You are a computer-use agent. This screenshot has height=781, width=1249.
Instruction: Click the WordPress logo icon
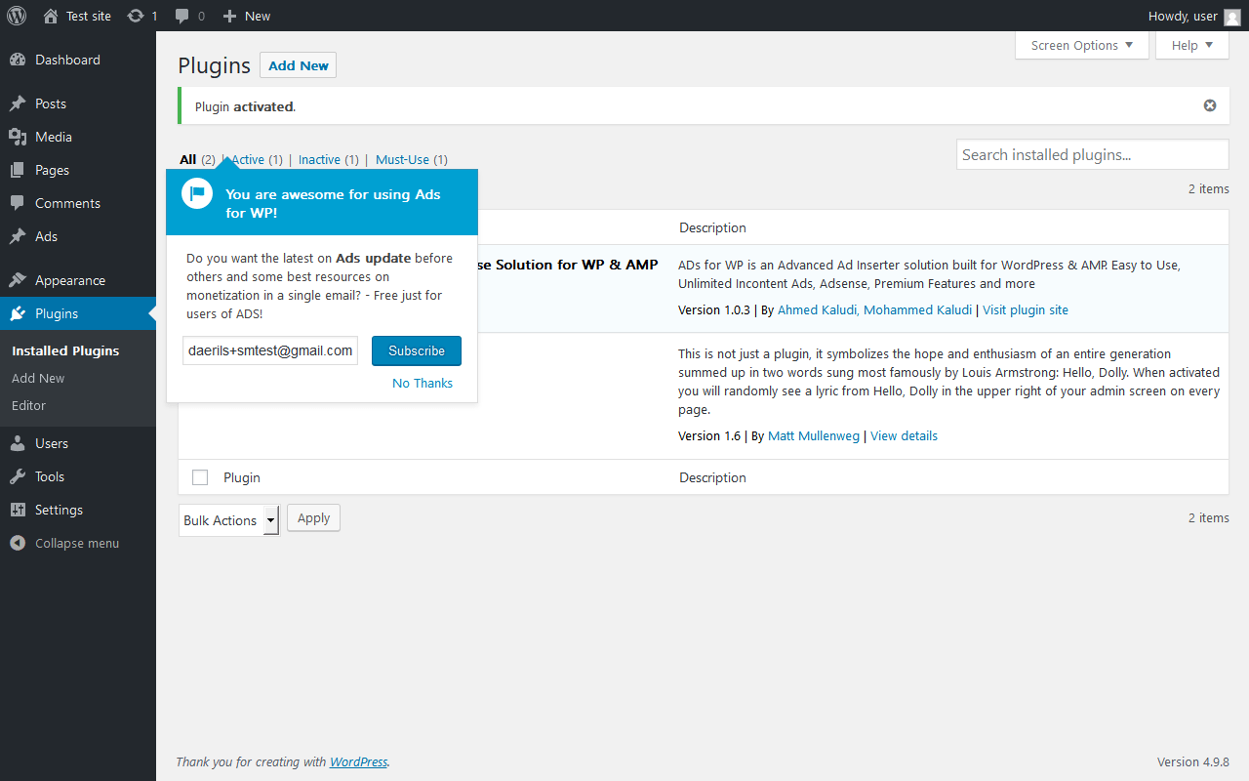click(17, 16)
